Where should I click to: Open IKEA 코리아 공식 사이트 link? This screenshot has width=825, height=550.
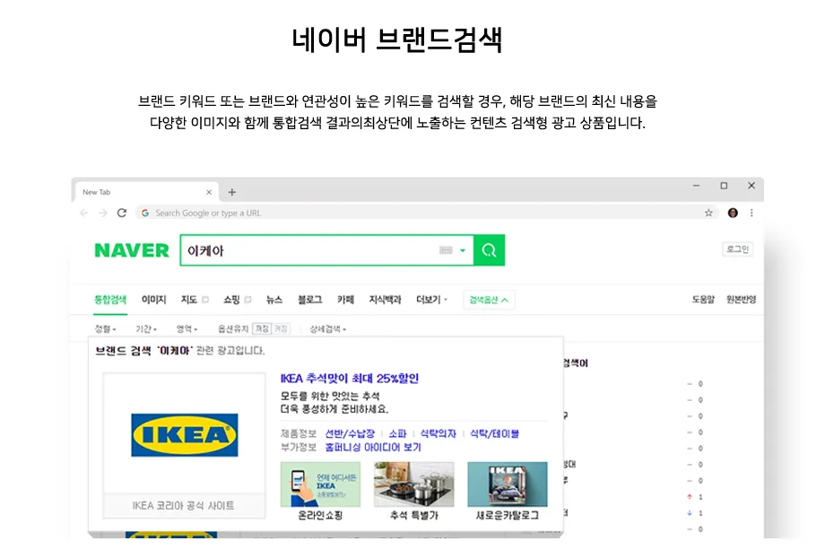point(183,506)
